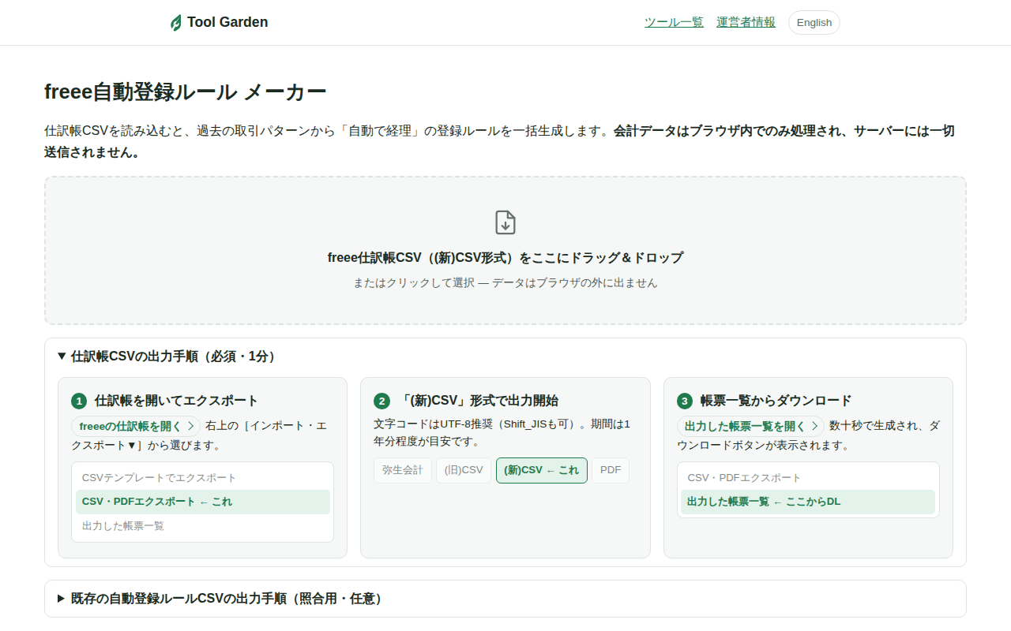Click the CSV drag-and-drop upload area
Screen dimensions: 1011x631
pos(505,250)
